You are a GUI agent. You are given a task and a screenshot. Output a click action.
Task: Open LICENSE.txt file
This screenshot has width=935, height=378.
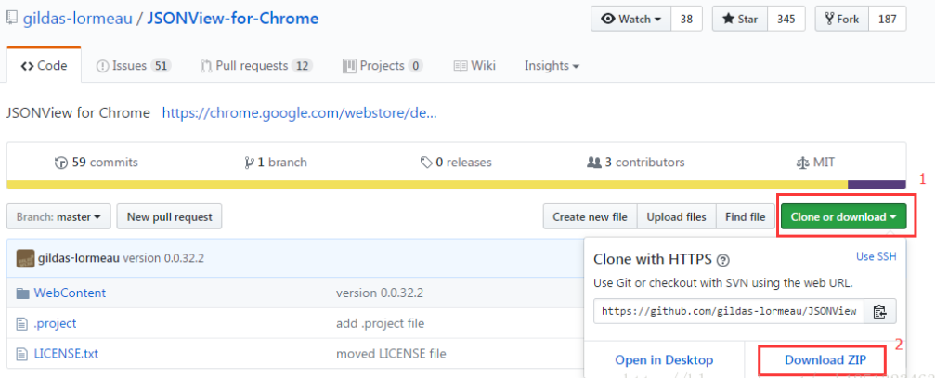pyautogui.click(x=66, y=354)
